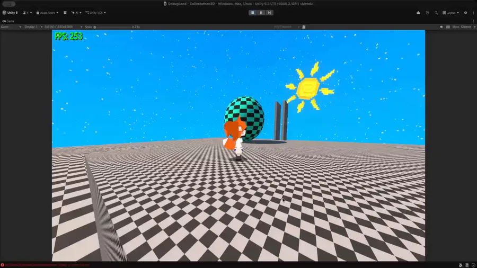Open Unity Cloud icon
Screen dimensions: 477x268
pyautogui.click(x=418, y=13)
